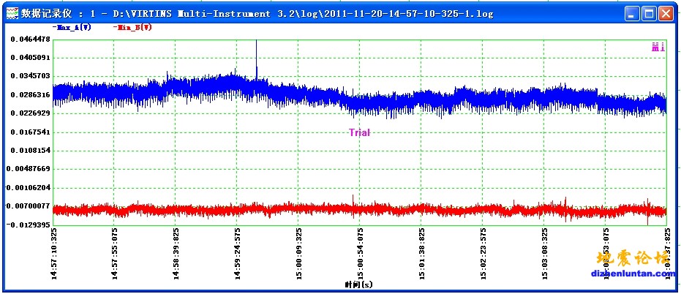Click the 0.0167541 y-axis label

[30, 132]
